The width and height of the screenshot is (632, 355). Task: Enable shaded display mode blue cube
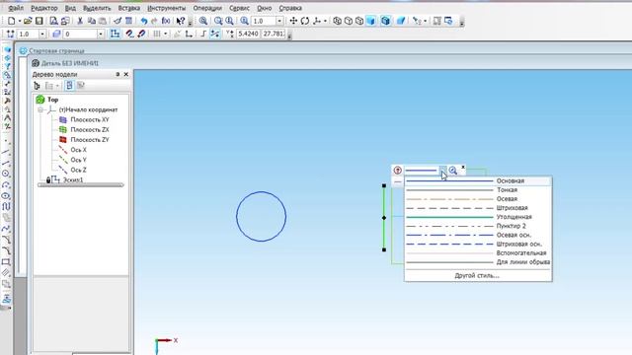click(371, 21)
